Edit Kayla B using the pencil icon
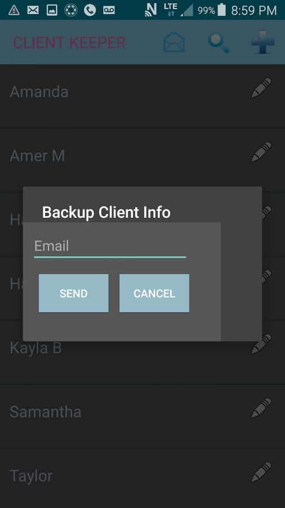Viewport: 285px width, 508px height. 261,344
